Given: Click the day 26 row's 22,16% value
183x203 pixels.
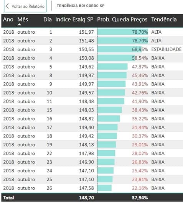Looking at the screenshot, I should pos(140,188).
